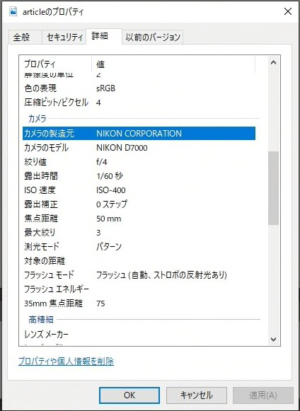Close the article properties dialog
Screen dimensions: 300x411
pyautogui.click(x=288, y=12)
